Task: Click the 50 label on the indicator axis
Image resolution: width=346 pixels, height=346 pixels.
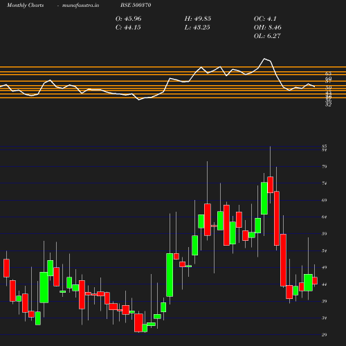Action: point(329,88)
